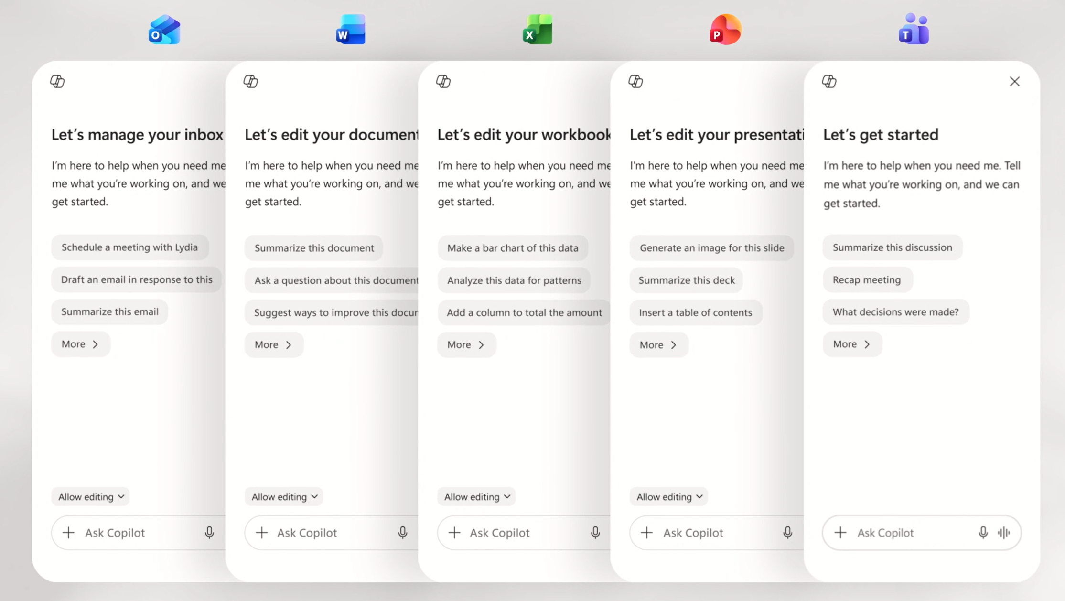This screenshot has width=1065, height=601.
Task: Open Allow editing dropdown in presentation panel
Action: (669, 497)
